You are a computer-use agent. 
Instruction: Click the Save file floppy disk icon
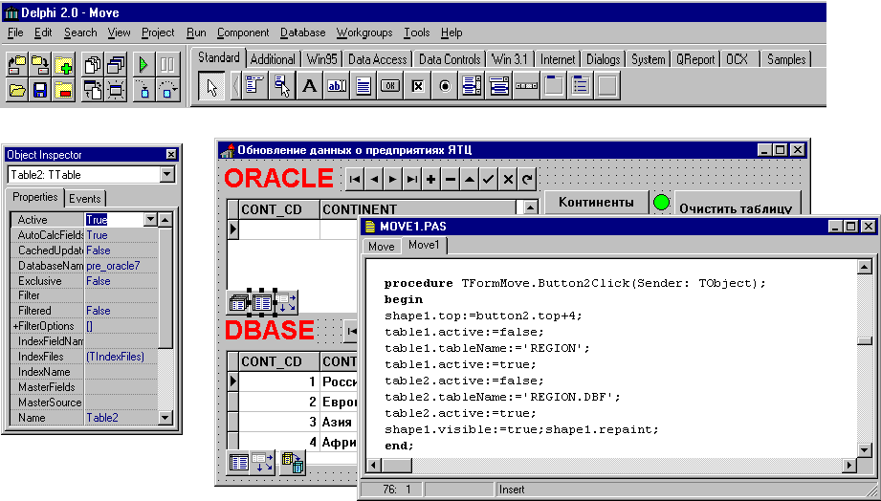click(x=40, y=92)
